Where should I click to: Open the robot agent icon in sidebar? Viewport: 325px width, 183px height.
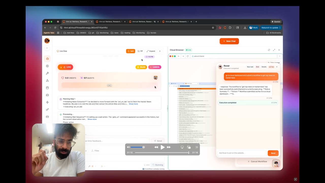pos(47,59)
